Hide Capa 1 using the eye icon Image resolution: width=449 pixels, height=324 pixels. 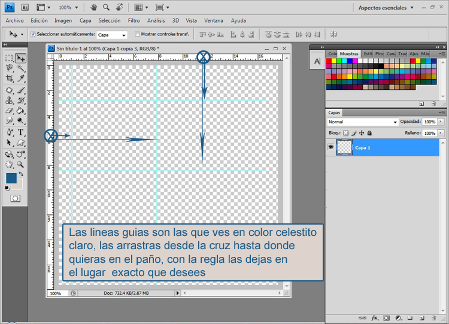pyautogui.click(x=331, y=147)
